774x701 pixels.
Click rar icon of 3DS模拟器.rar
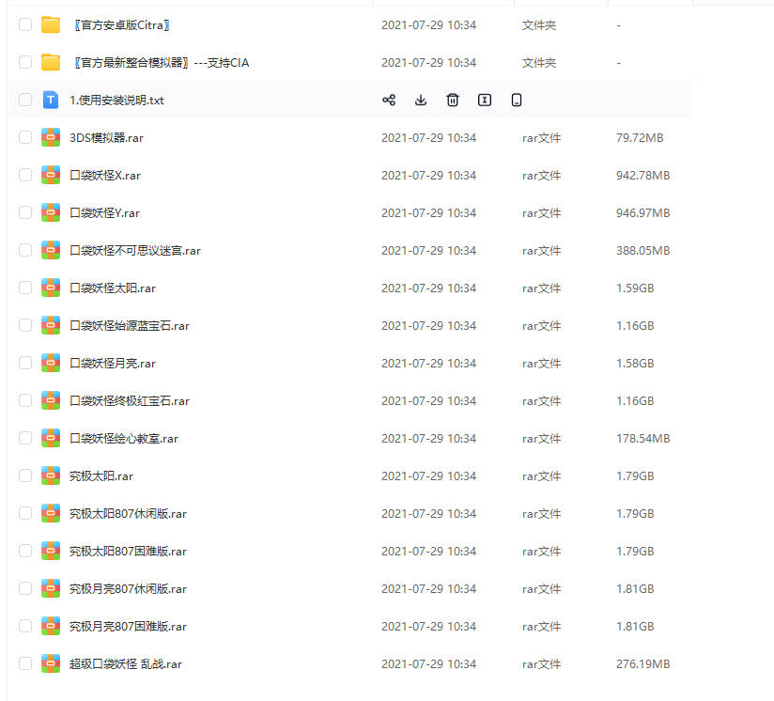point(51,137)
